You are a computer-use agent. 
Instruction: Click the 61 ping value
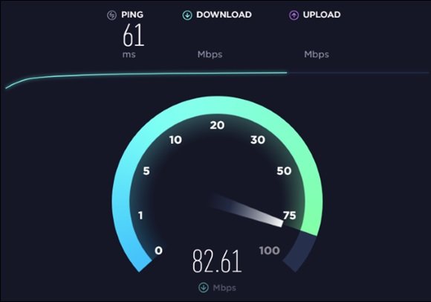pos(133,35)
